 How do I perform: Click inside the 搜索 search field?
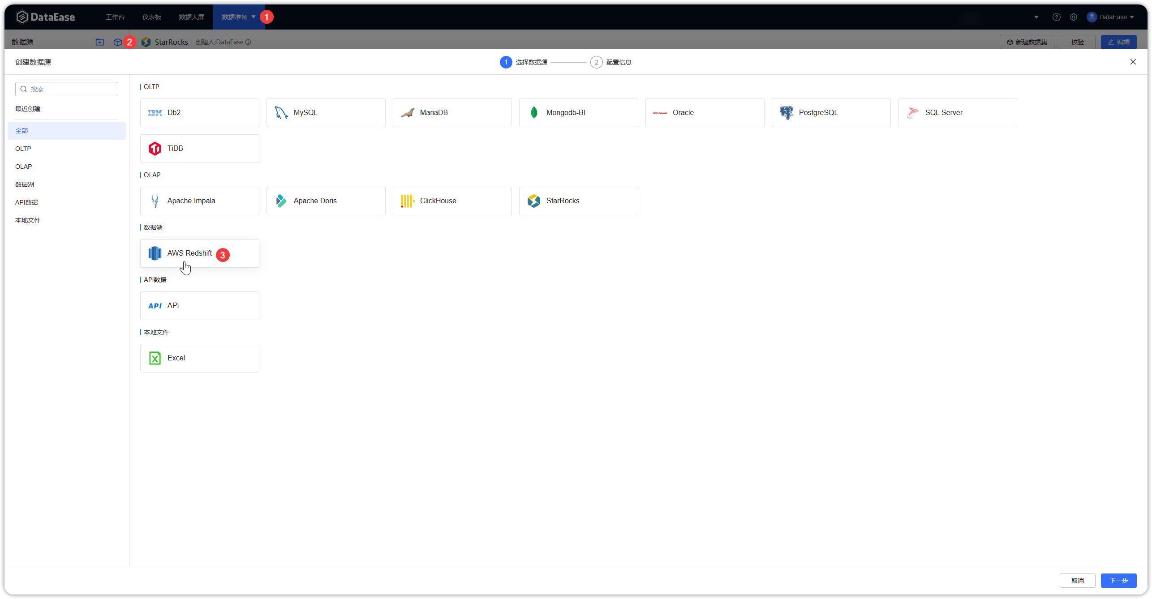66,89
